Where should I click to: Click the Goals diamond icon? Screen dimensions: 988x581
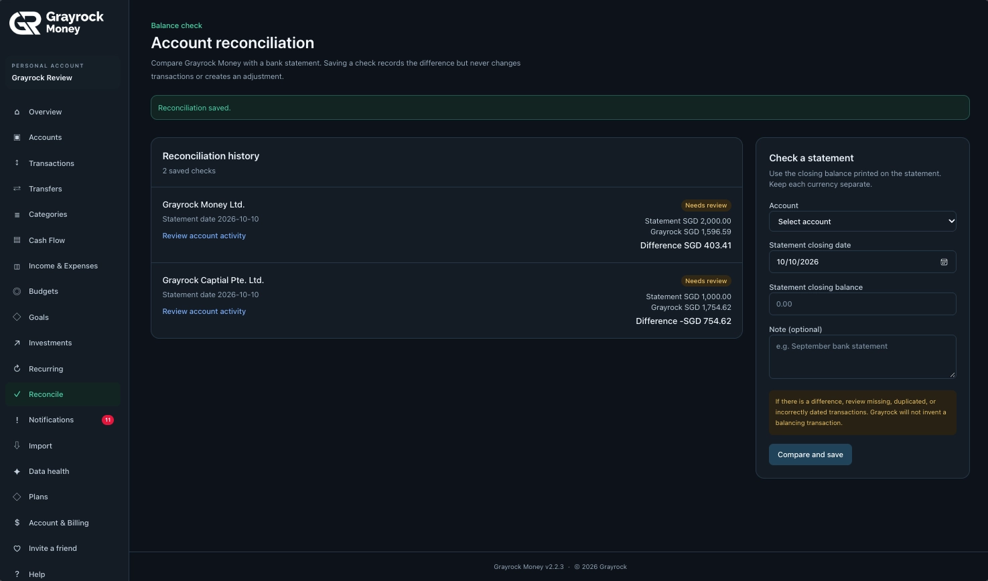17,317
